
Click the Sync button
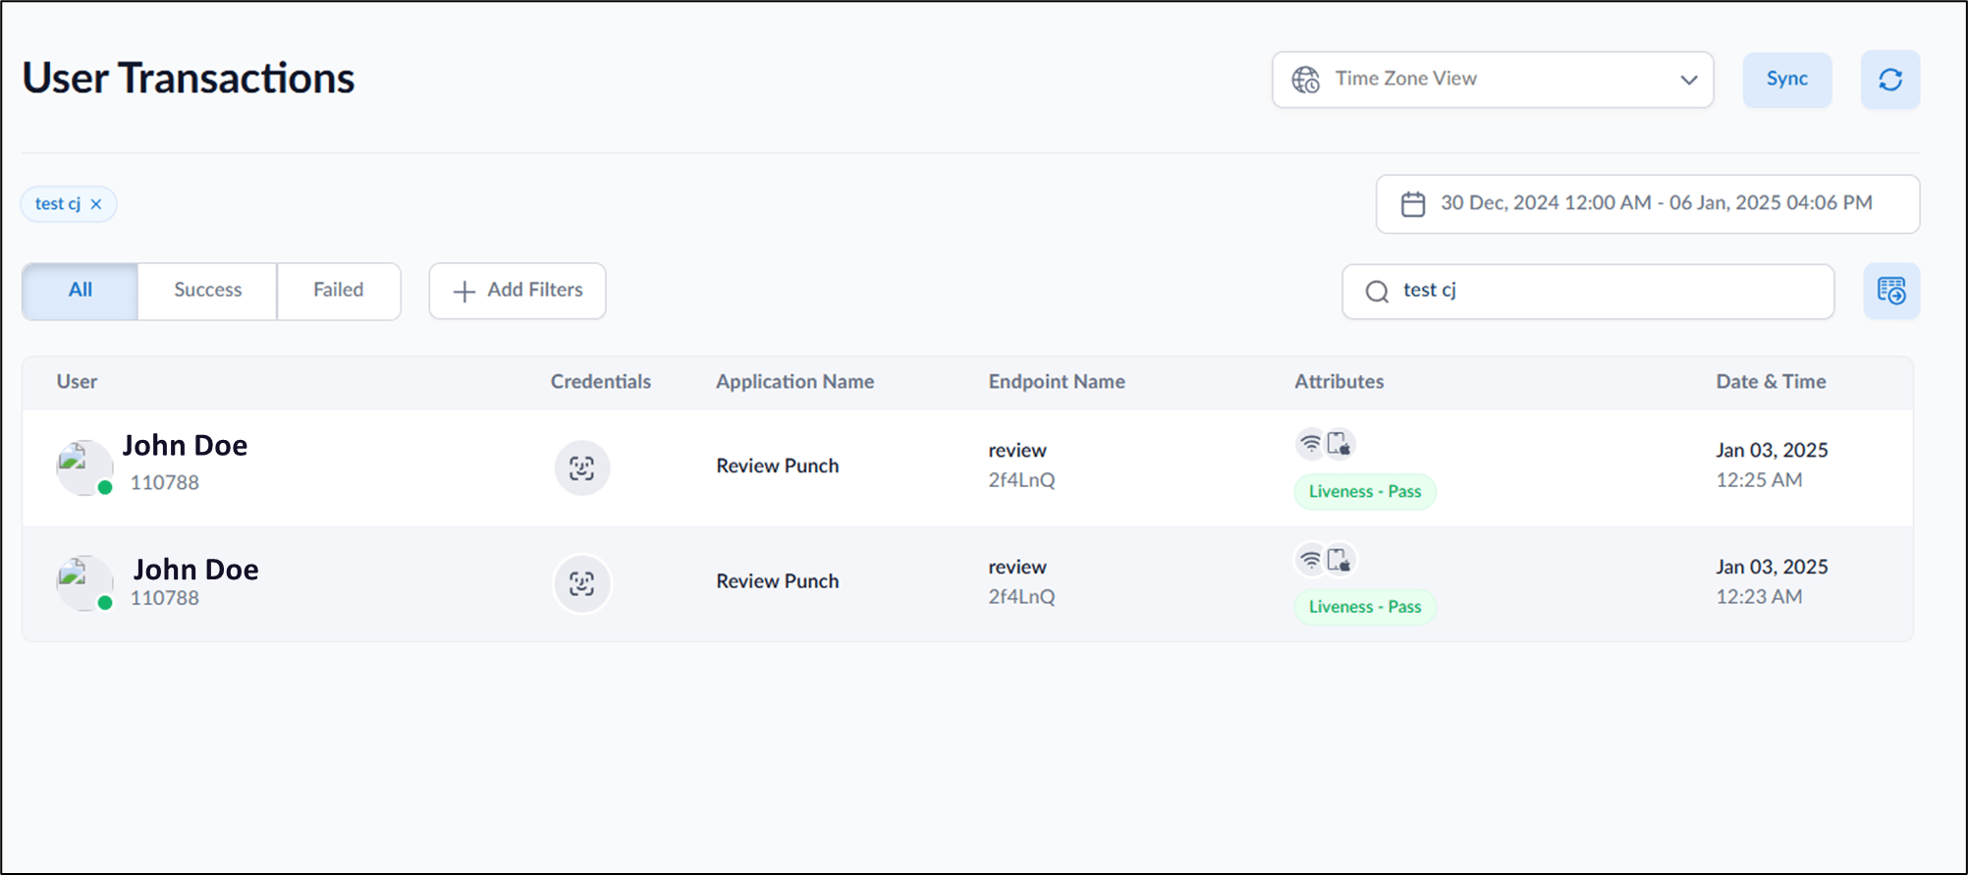(1787, 80)
